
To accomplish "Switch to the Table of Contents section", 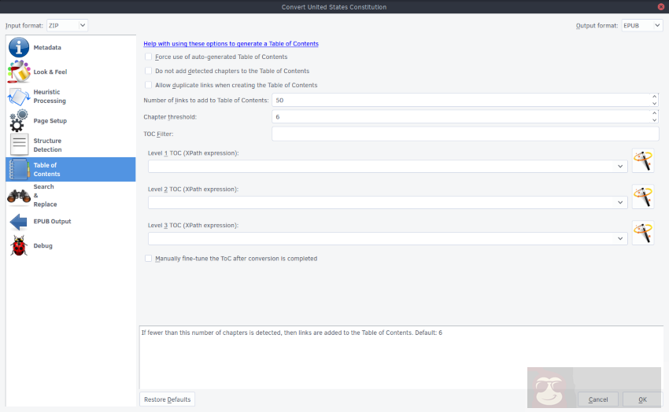I will [x=71, y=169].
